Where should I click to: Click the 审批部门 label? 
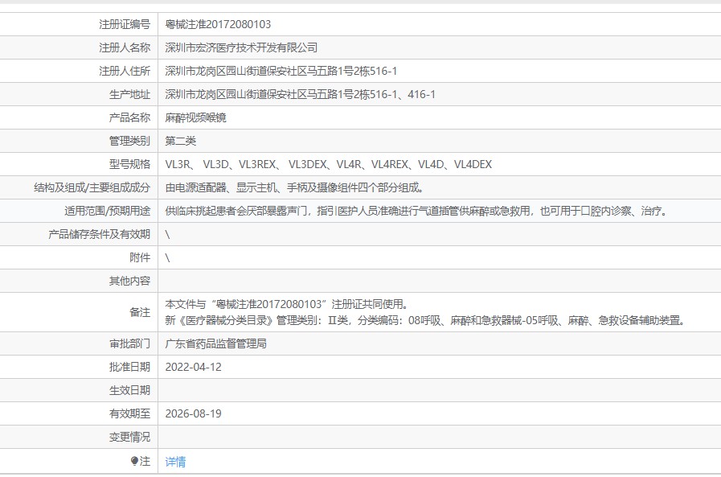click(129, 343)
